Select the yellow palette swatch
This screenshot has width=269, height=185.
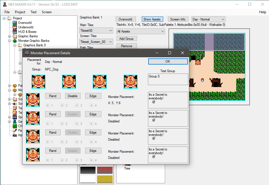(105, 179)
